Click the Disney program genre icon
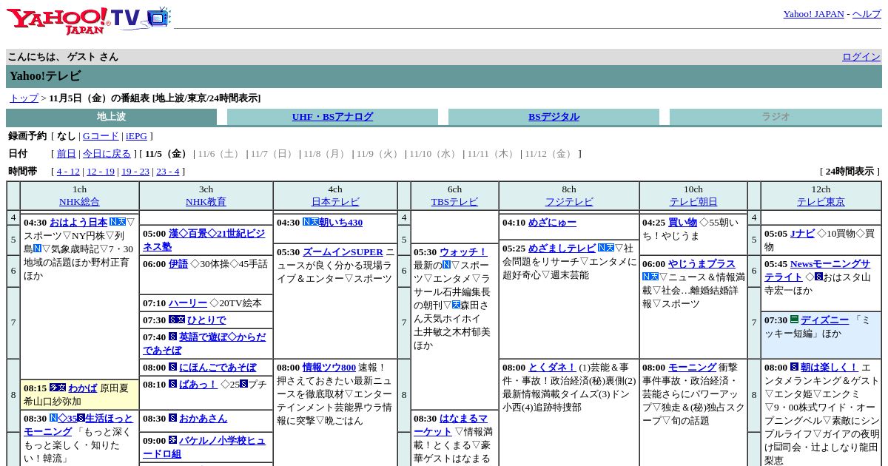This screenshot has width=888, height=466. coord(794,320)
